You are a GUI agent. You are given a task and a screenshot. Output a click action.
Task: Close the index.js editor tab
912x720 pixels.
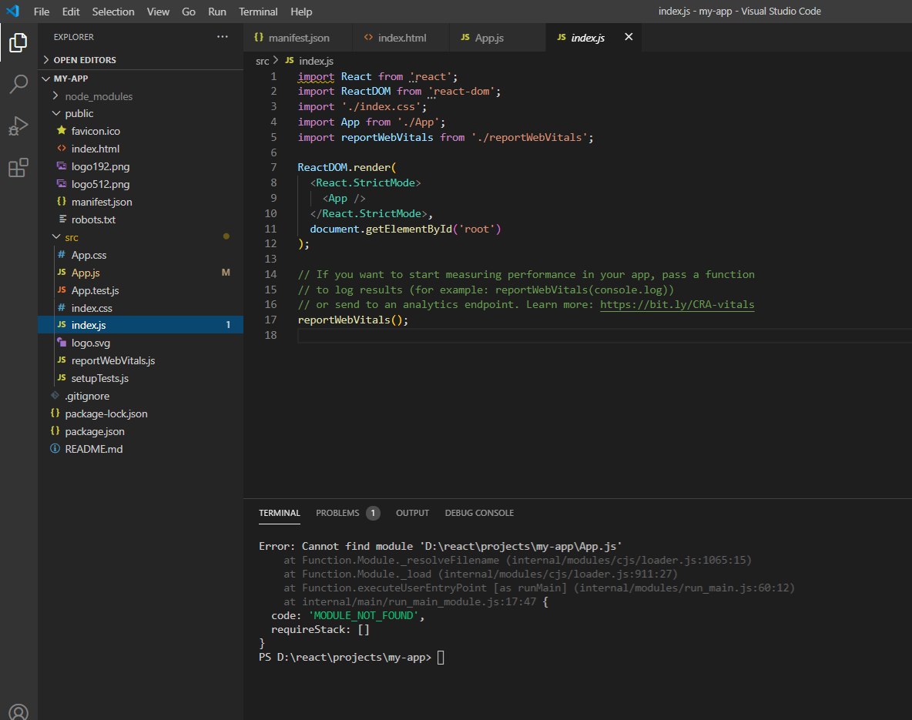629,37
